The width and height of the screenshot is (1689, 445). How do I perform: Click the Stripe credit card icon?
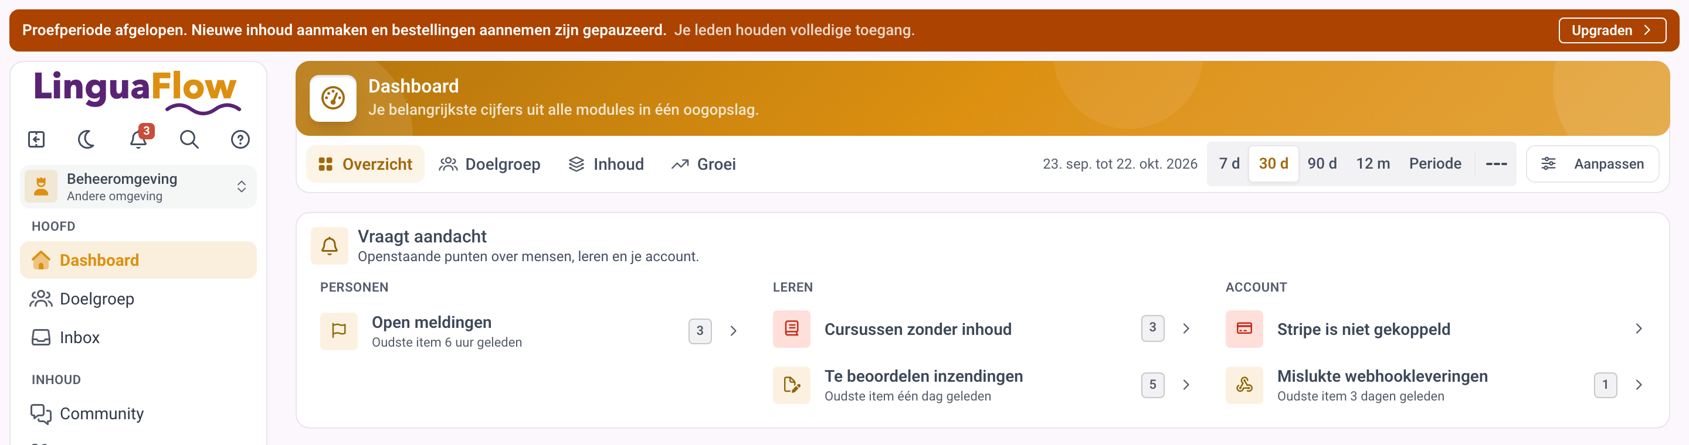pyautogui.click(x=1244, y=328)
